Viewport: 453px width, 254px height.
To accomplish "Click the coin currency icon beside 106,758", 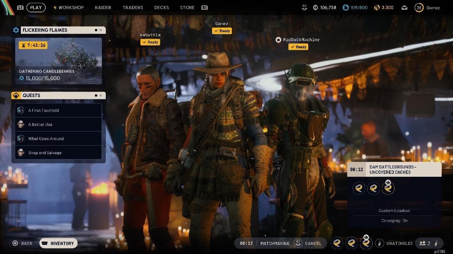I will coord(316,7).
